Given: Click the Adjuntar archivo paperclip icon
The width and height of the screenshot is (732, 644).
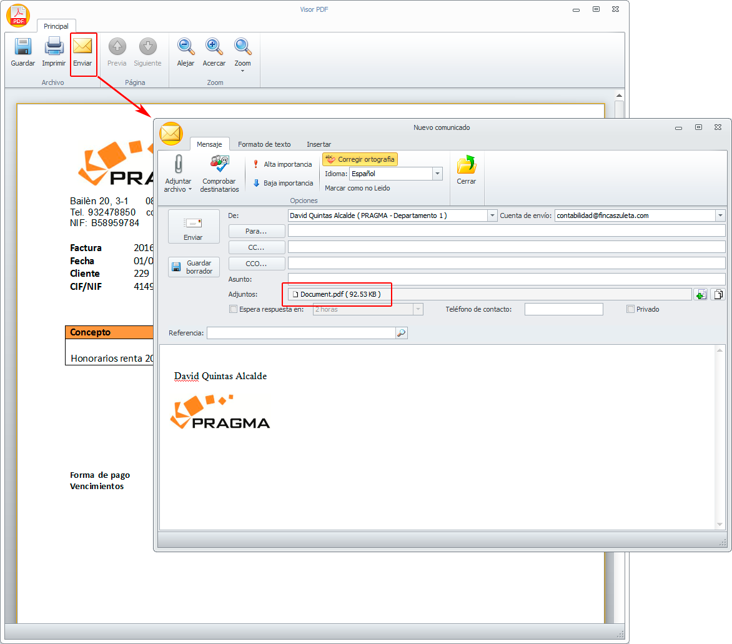Looking at the screenshot, I should [178, 165].
